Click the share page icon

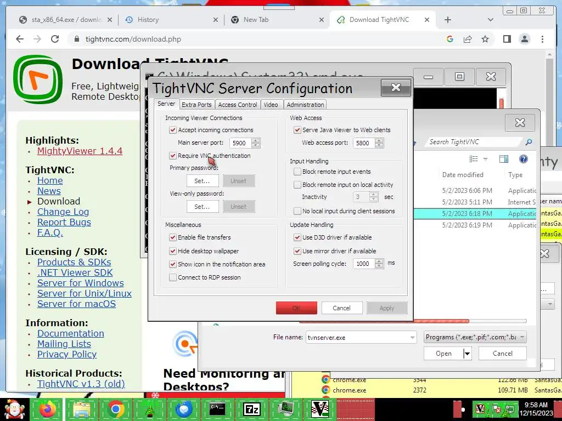[x=468, y=39]
